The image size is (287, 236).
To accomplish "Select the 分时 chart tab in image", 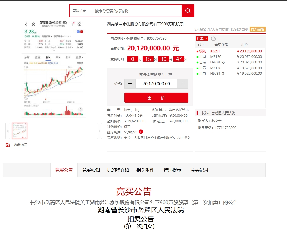I will [27, 58].
